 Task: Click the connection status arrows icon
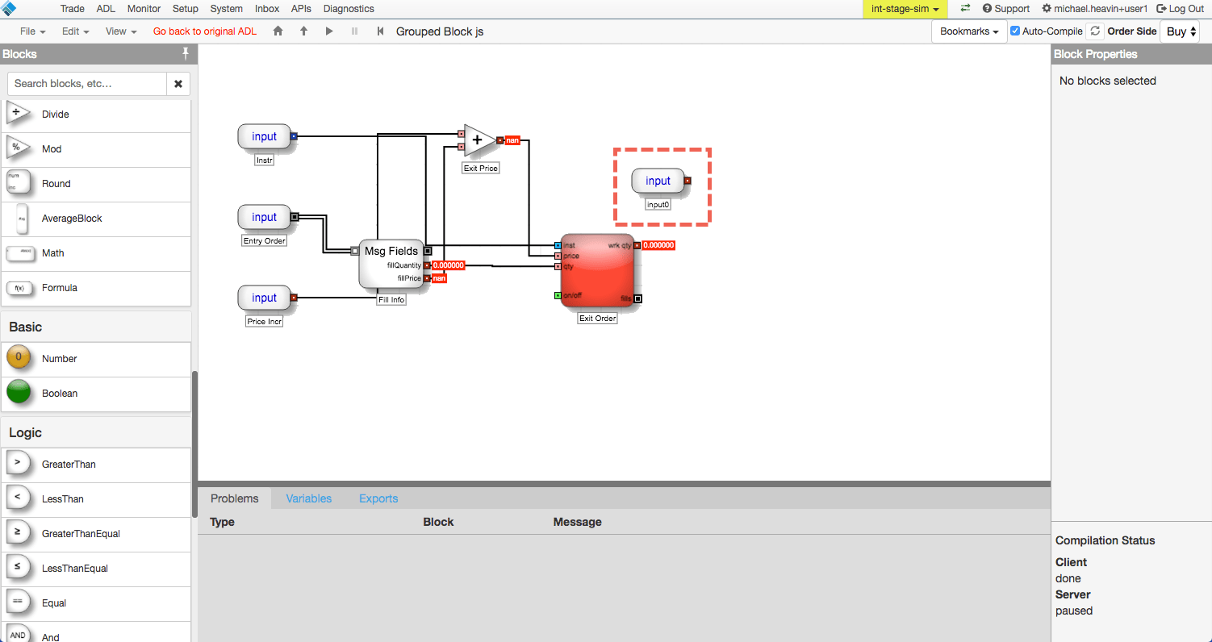965,8
